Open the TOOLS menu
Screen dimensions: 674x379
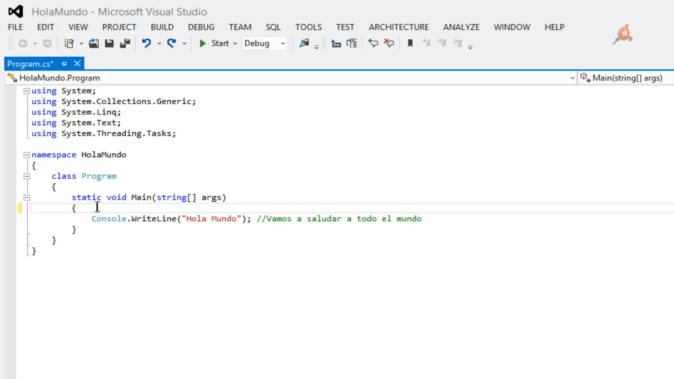[308, 27]
